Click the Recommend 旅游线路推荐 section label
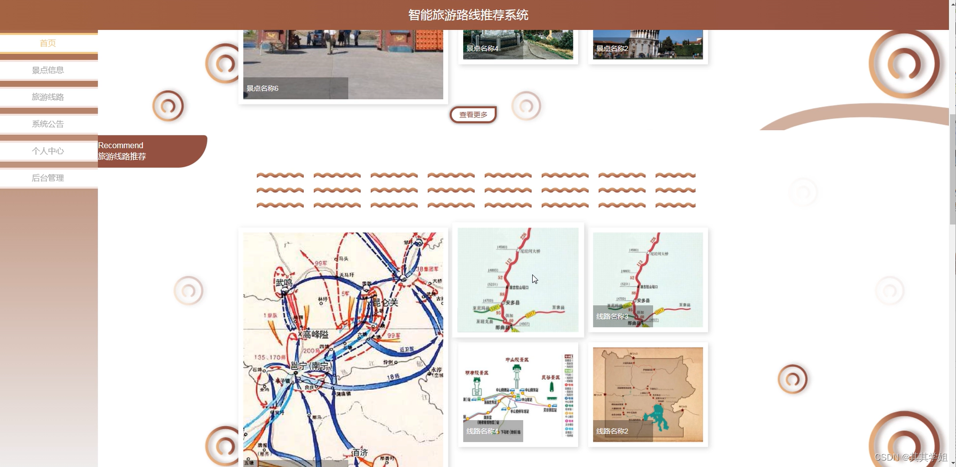Image resolution: width=956 pixels, height=467 pixels. (152, 151)
